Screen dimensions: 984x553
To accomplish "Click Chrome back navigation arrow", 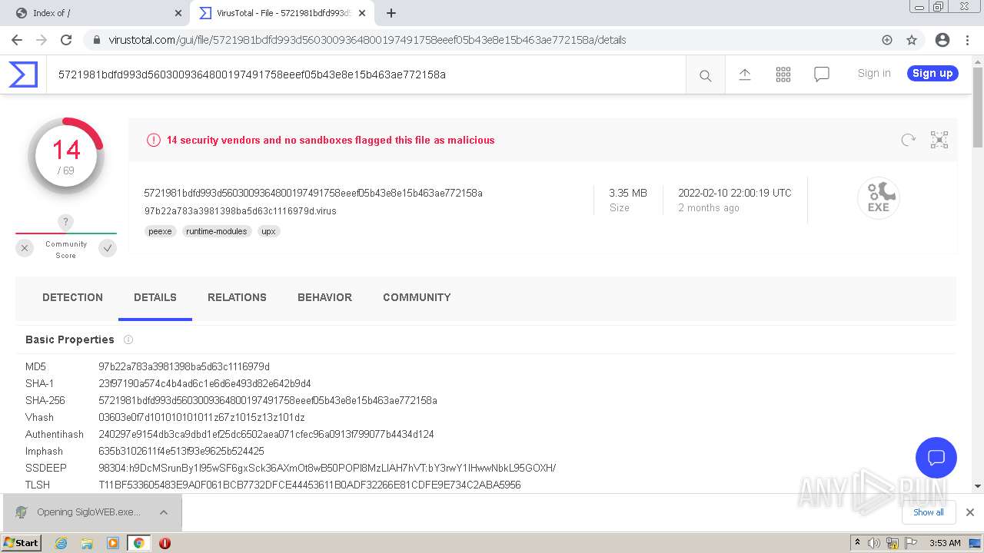I will click(x=17, y=40).
